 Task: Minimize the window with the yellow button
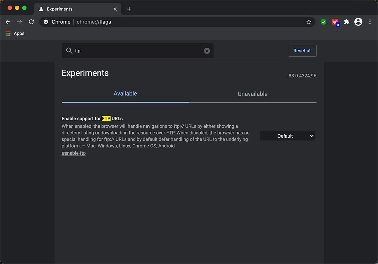tap(17, 8)
